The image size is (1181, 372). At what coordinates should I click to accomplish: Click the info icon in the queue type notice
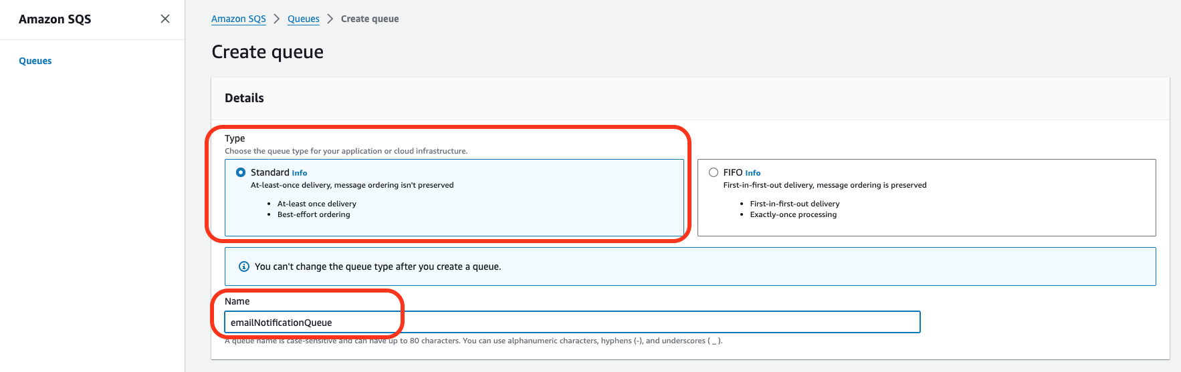(x=244, y=266)
